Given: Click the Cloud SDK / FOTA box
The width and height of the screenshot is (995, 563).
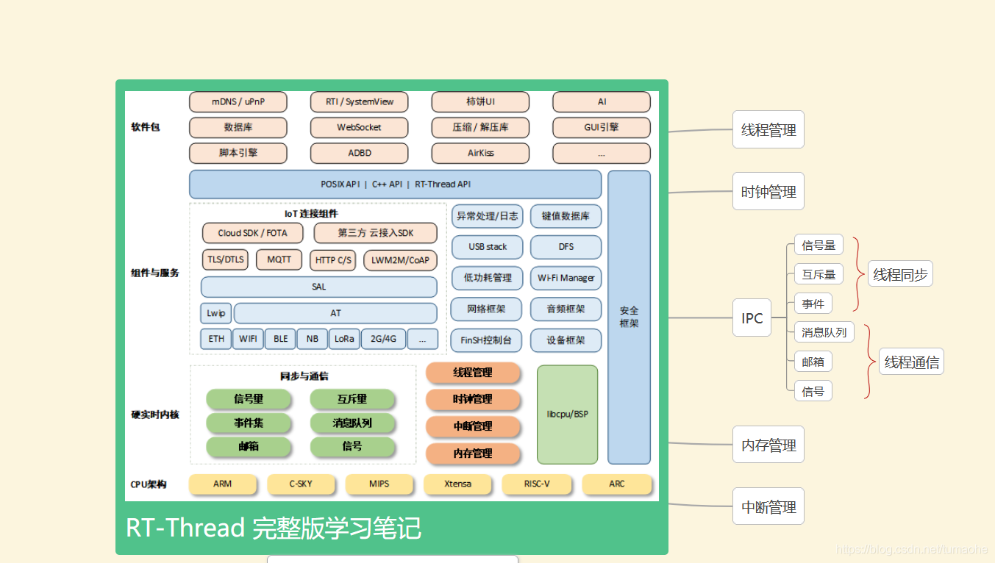Looking at the screenshot, I should pos(252,233).
